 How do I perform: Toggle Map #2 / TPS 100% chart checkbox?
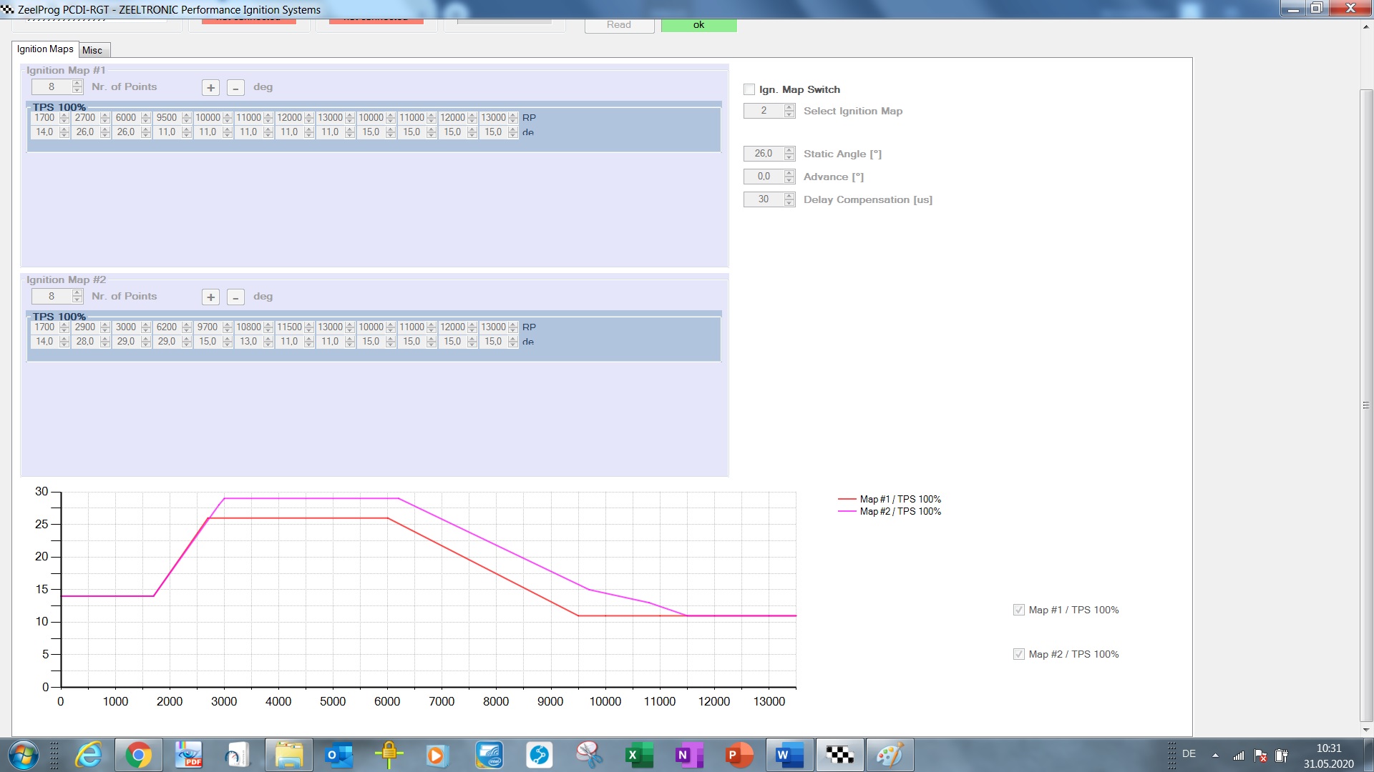point(1018,654)
